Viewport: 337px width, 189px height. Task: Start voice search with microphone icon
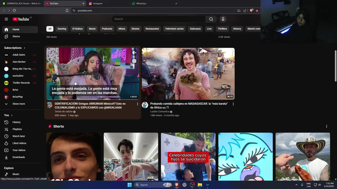223,19
